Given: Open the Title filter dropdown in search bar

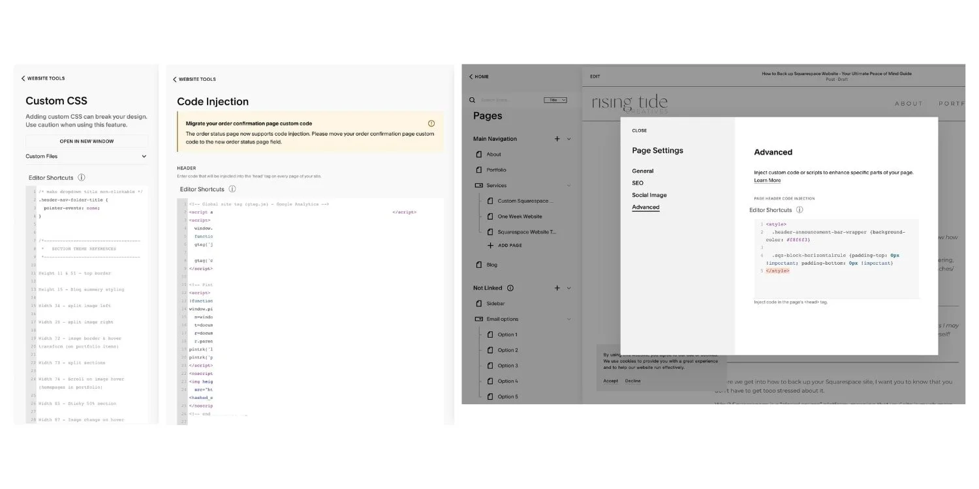Looking at the screenshot, I should (555, 100).
